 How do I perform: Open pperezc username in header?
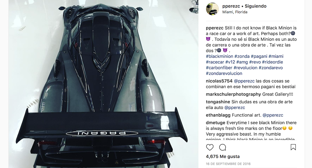point(231,6)
